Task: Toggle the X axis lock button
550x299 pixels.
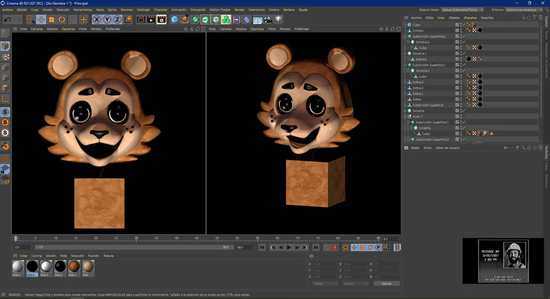Action: tap(96, 20)
